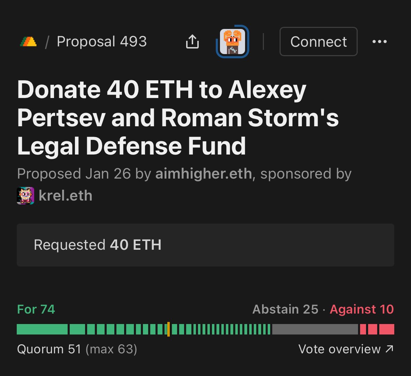
Task: Click the Proposal 493 breadcrumb
Action: click(101, 42)
